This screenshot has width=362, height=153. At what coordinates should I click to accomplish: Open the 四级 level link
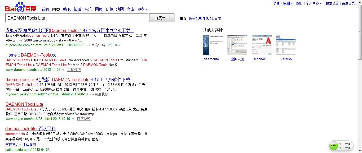299,3
